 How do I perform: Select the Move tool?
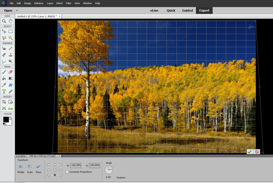pos(4,31)
